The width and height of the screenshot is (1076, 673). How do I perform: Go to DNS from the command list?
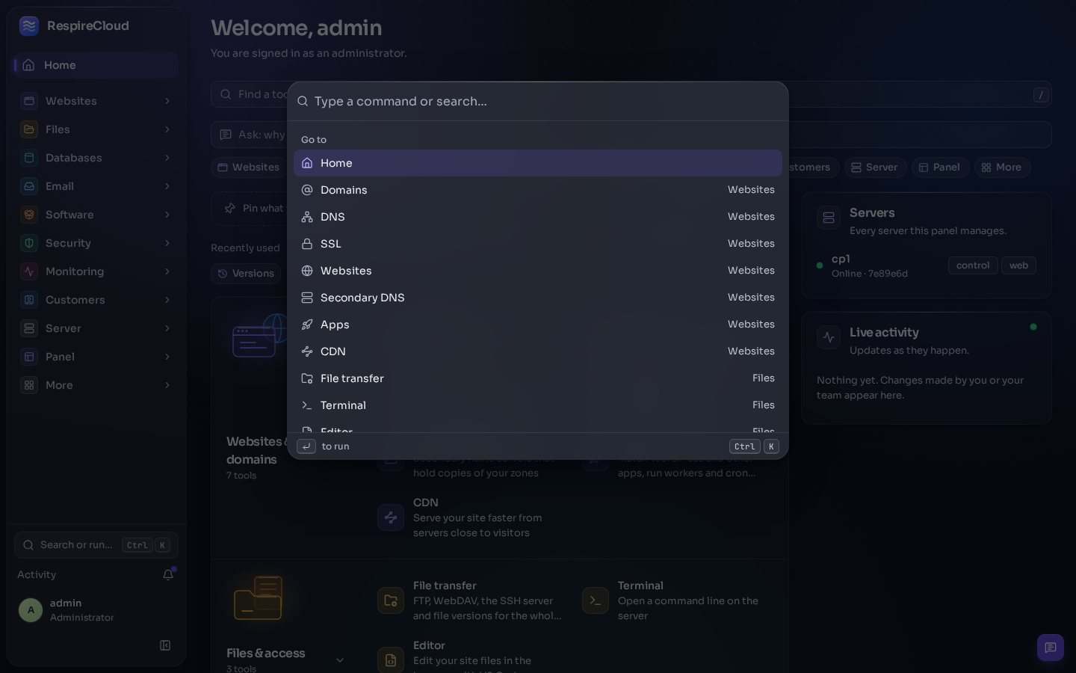537,217
